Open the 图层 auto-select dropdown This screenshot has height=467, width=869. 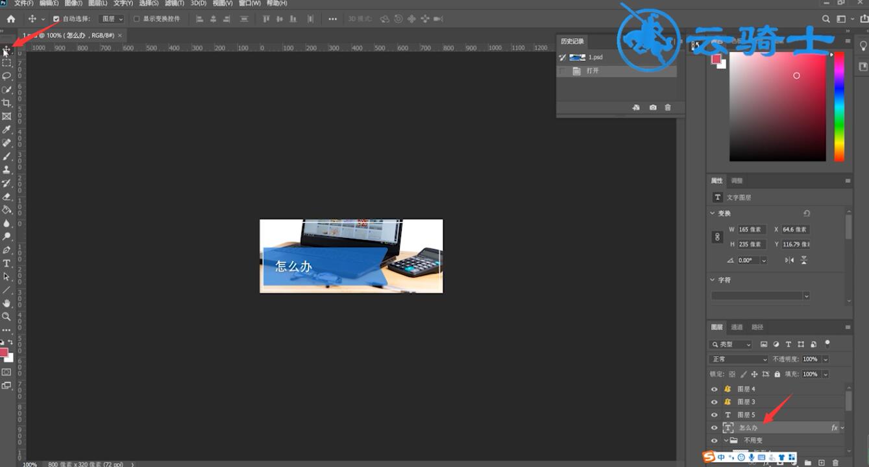[112, 19]
